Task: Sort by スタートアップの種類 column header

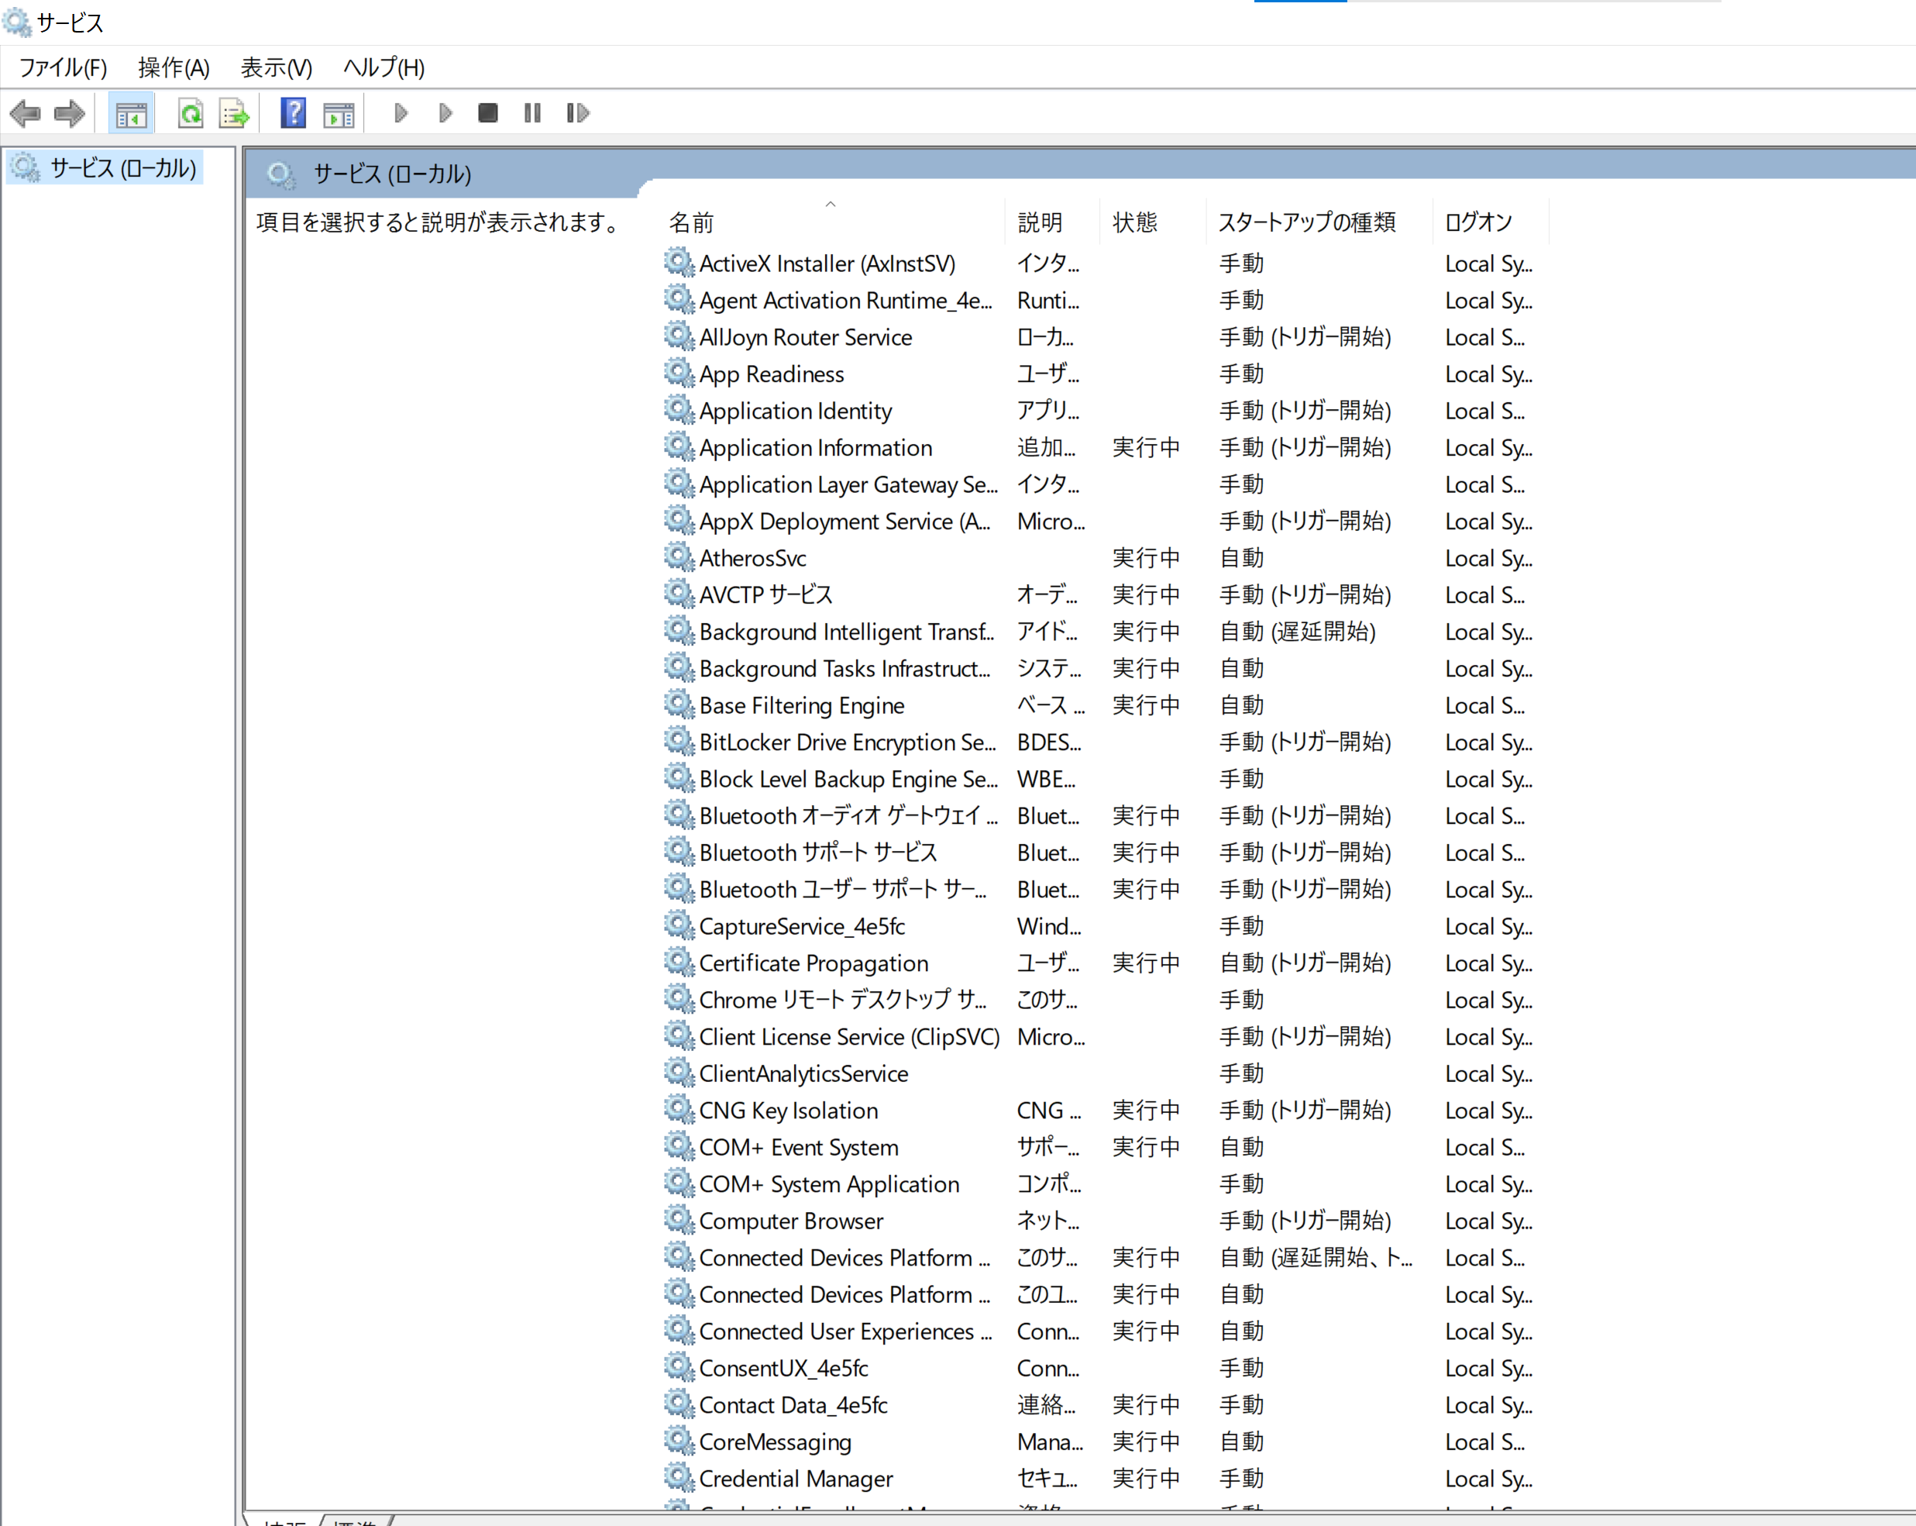Action: (x=1305, y=222)
